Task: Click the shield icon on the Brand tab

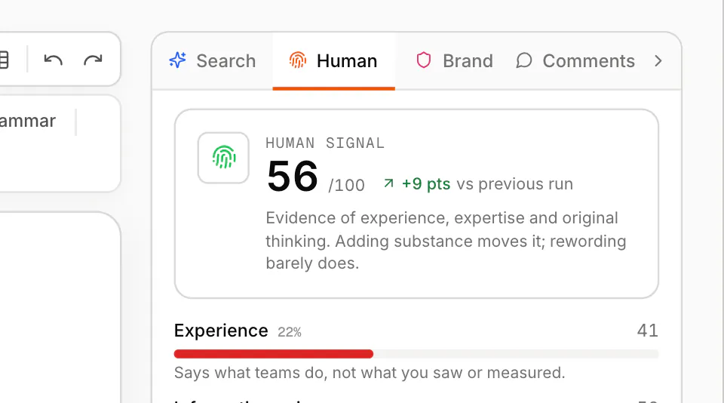Action: pos(423,60)
